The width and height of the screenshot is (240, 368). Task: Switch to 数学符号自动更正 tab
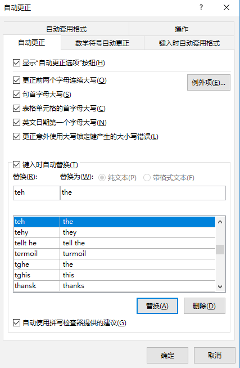(x=102, y=43)
